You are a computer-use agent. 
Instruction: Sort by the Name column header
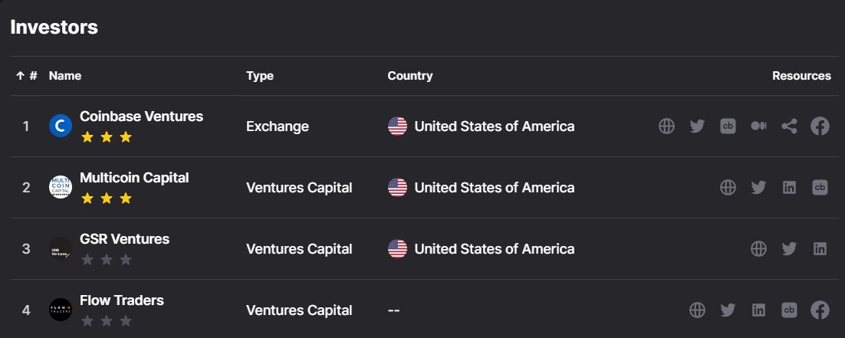pos(65,76)
